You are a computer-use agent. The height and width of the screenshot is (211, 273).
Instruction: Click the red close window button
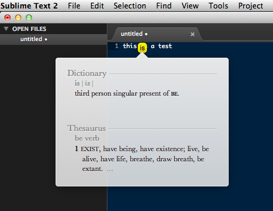[x=7, y=18]
